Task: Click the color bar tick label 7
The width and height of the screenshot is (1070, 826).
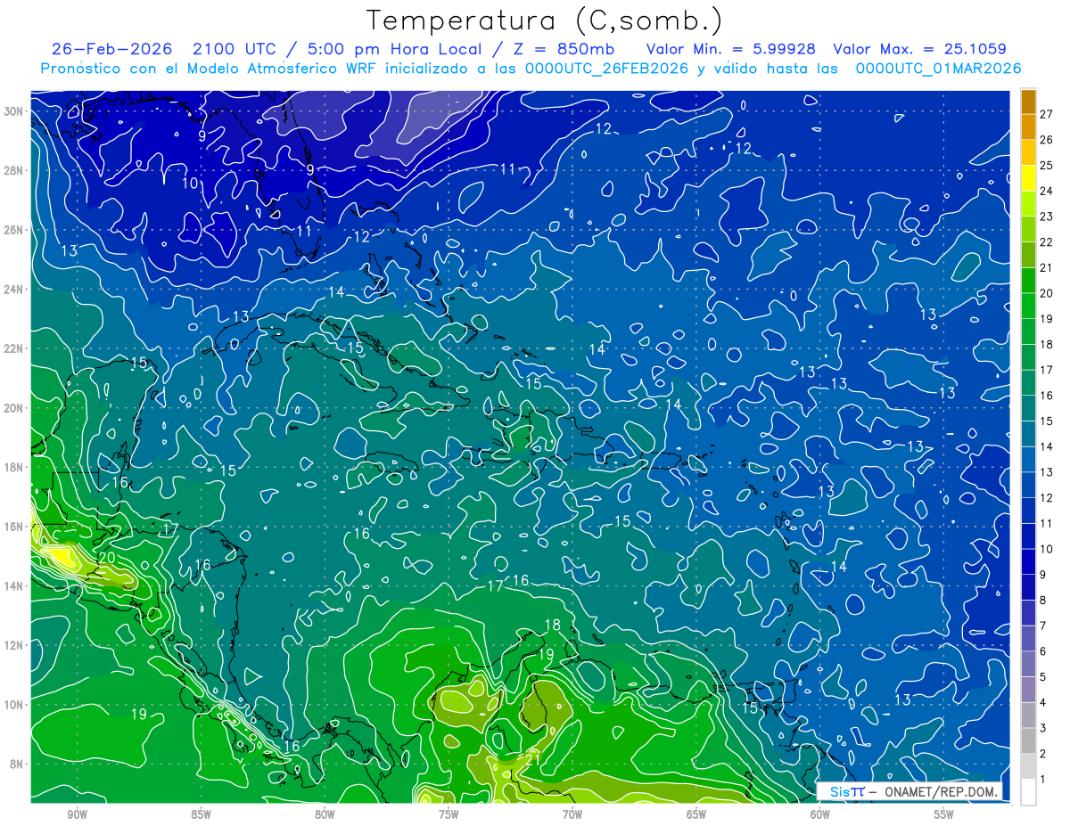Action: click(x=1043, y=626)
